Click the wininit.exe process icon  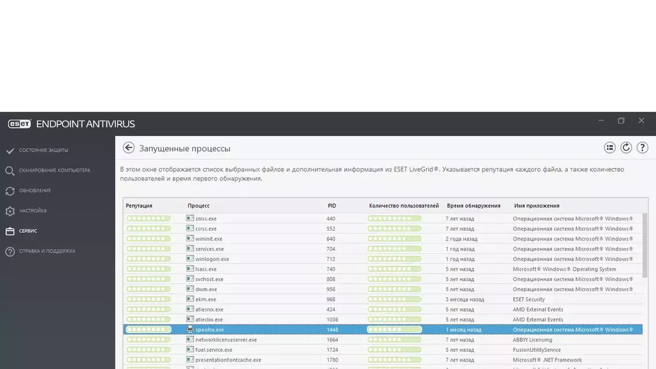(x=190, y=239)
